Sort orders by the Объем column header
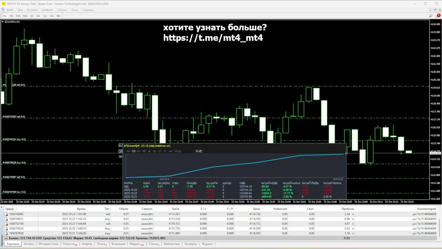Image resolution: width=442 pixels, height=249 pixels. 120,209
